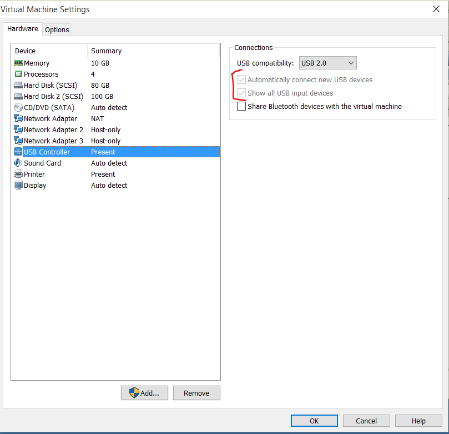Select the 80 GB summary value

[100, 86]
